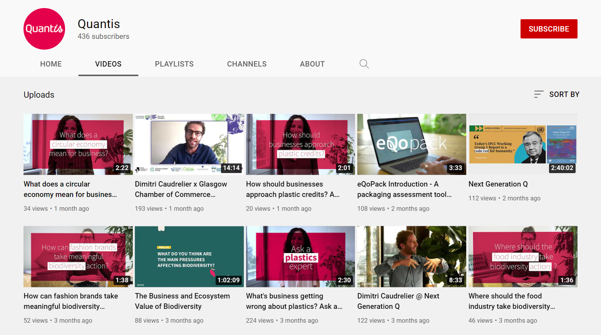This screenshot has width=601, height=335.
Task: Open the channel search magnifier icon
Action: [x=364, y=64]
